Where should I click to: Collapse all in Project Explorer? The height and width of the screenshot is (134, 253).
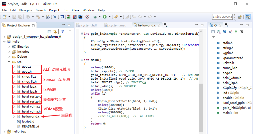[x=49, y=31]
